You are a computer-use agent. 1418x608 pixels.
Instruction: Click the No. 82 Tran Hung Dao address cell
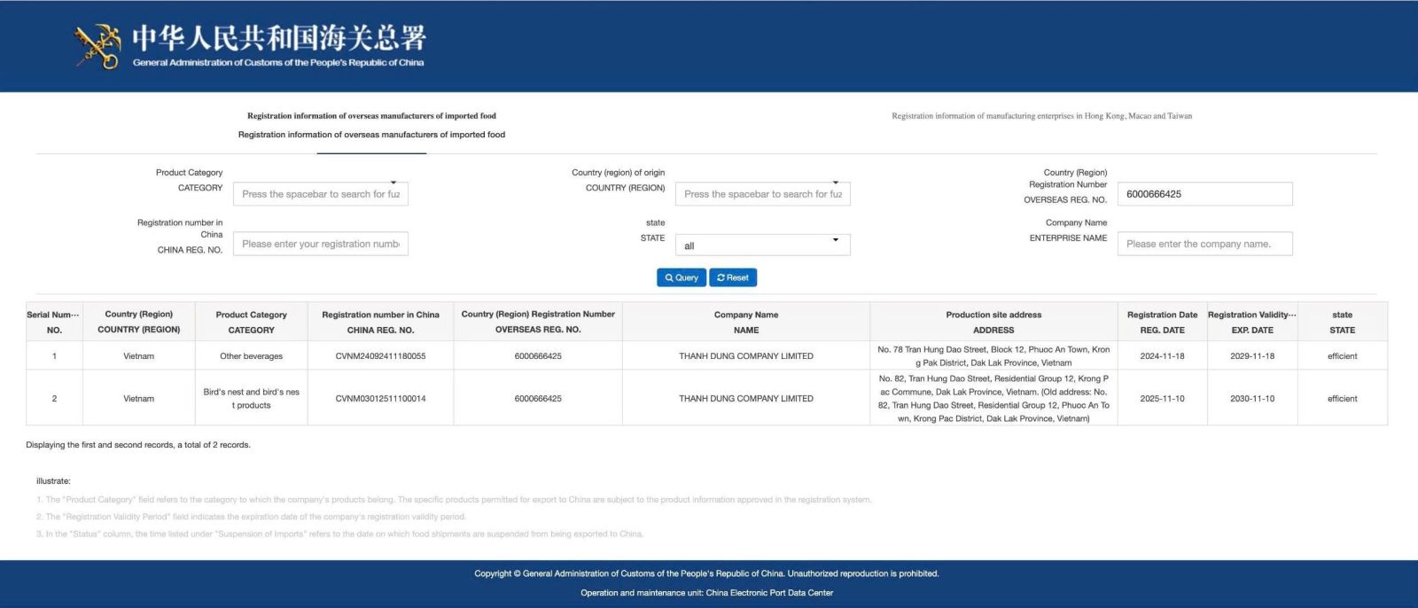tap(993, 399)
